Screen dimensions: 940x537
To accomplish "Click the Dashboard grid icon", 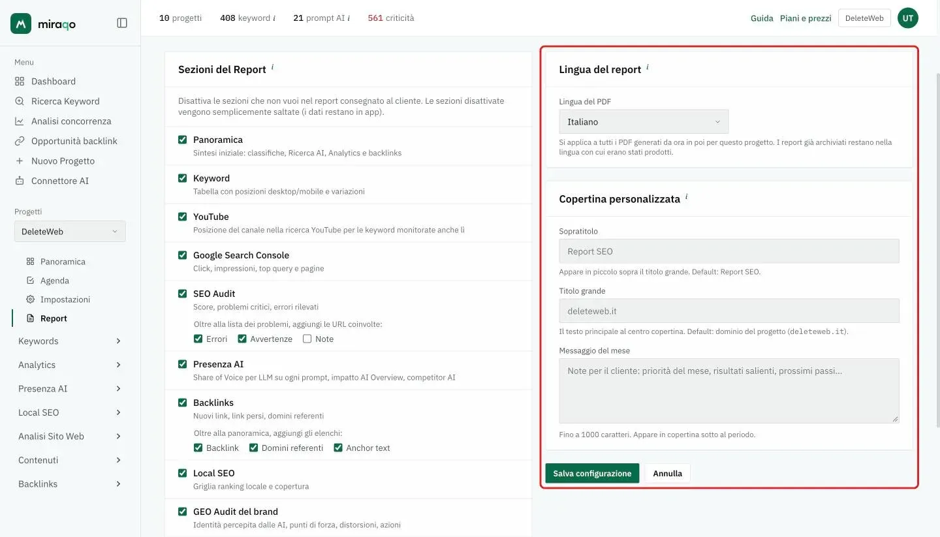I will (20, 82).
